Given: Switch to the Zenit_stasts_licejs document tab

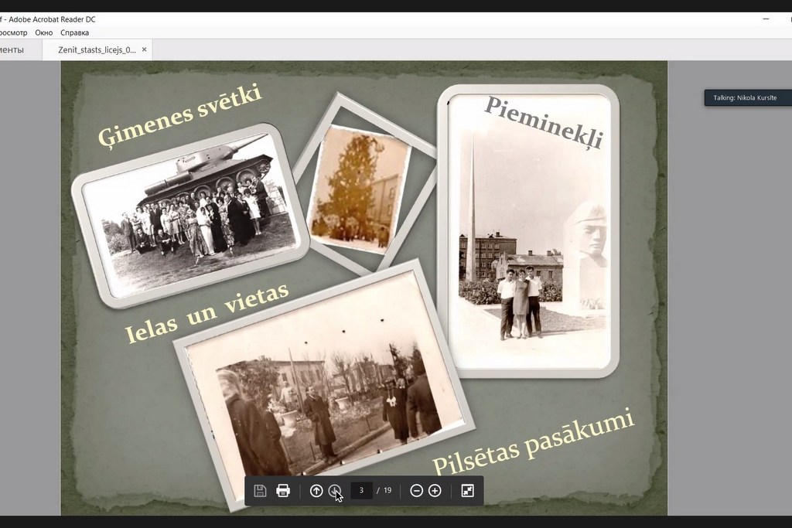Looking at the screenshot, I should tap(96, 49).
